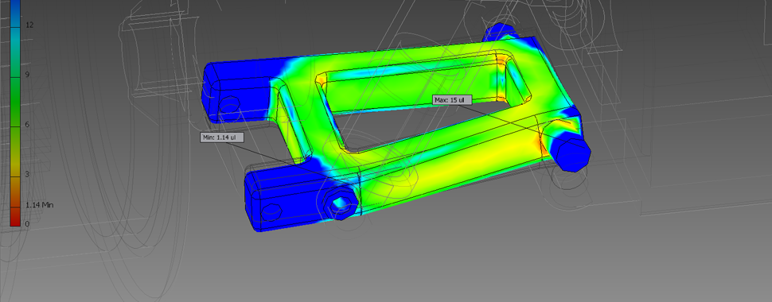The width and height of the screenshot is (772, 302).
Task: Click the orange segment of color legend
Action: tap(14, 190)
